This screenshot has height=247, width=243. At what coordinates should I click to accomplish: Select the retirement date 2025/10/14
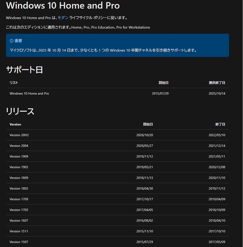(x=217, y=93)
